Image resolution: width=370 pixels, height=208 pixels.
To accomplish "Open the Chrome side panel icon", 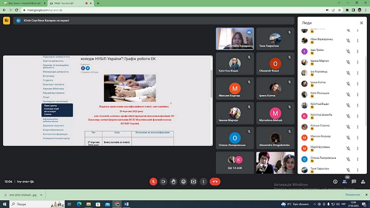I will coord(353,10).
